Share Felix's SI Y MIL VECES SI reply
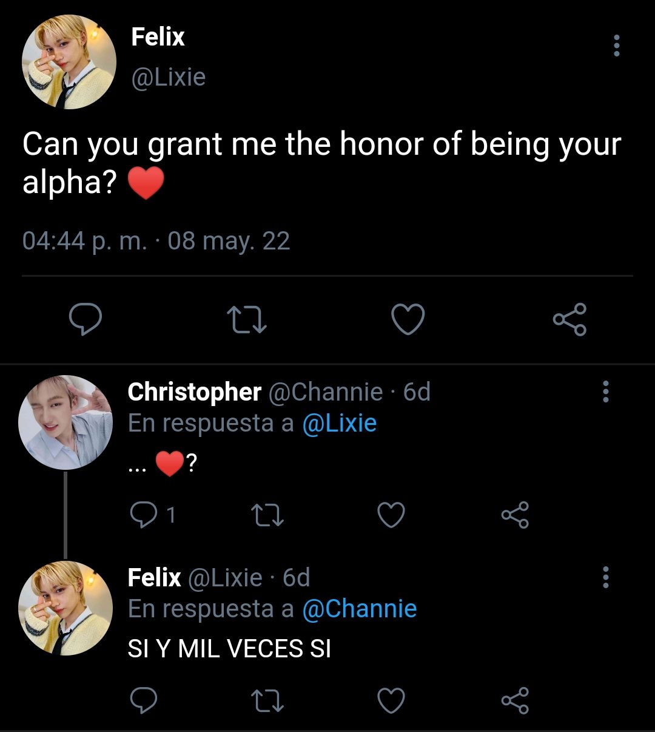 (x=515, y=700)
